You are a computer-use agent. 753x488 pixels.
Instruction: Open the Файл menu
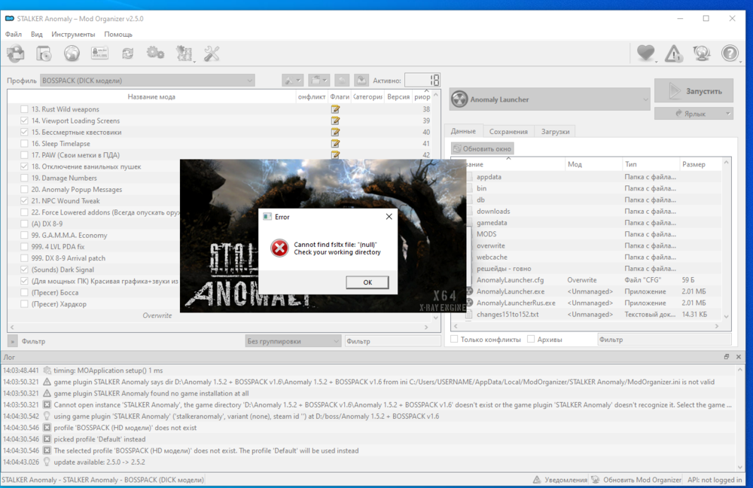coord(14,34)
